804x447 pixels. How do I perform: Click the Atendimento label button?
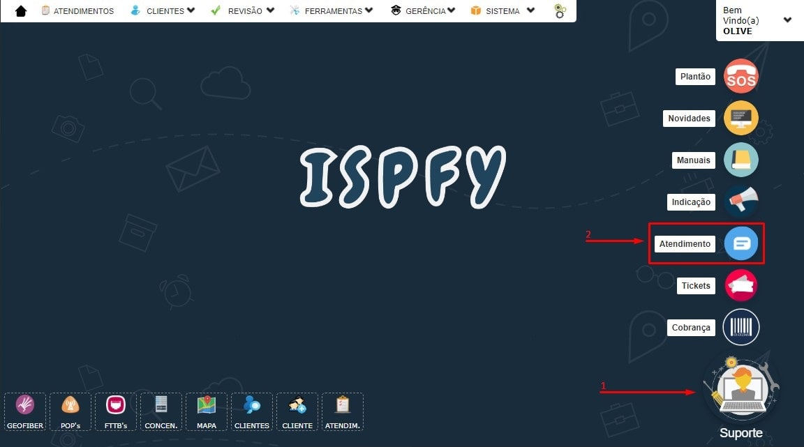[x=685, y=243]
